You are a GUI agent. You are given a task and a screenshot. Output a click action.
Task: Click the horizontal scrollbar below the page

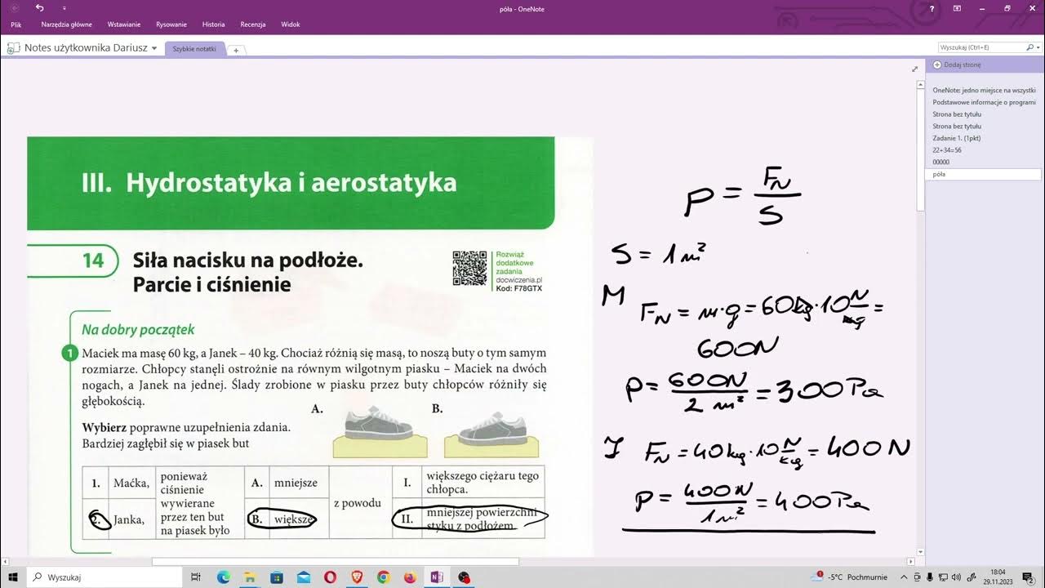tap(335, 561)
